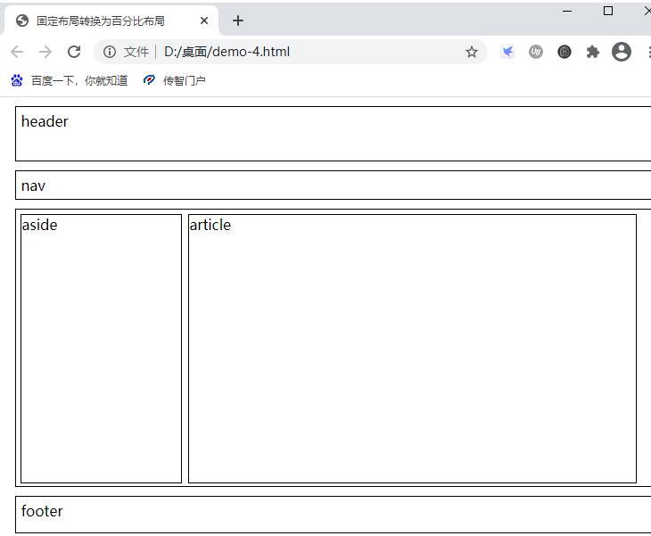651x536 pixels.
Task: Click the dark round extension icon
Action: pos(564,52)
